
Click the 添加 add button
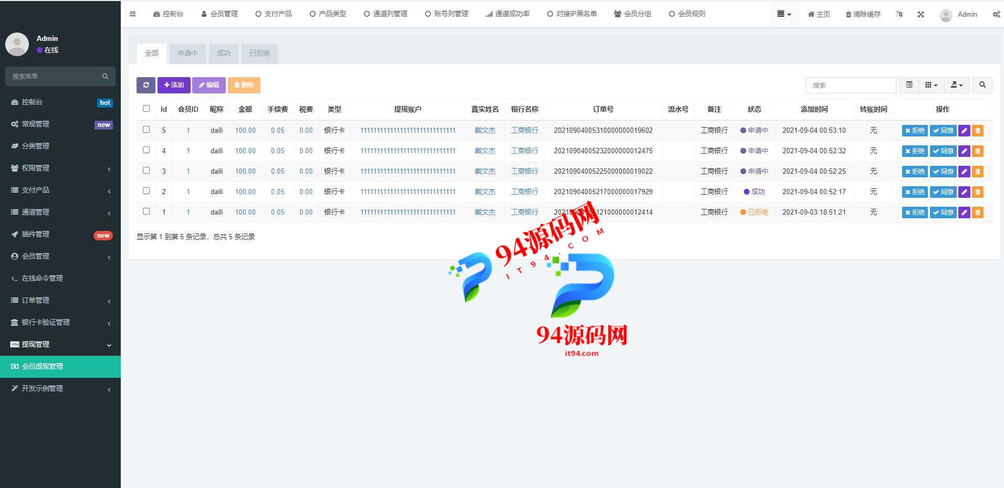(174, 85)
